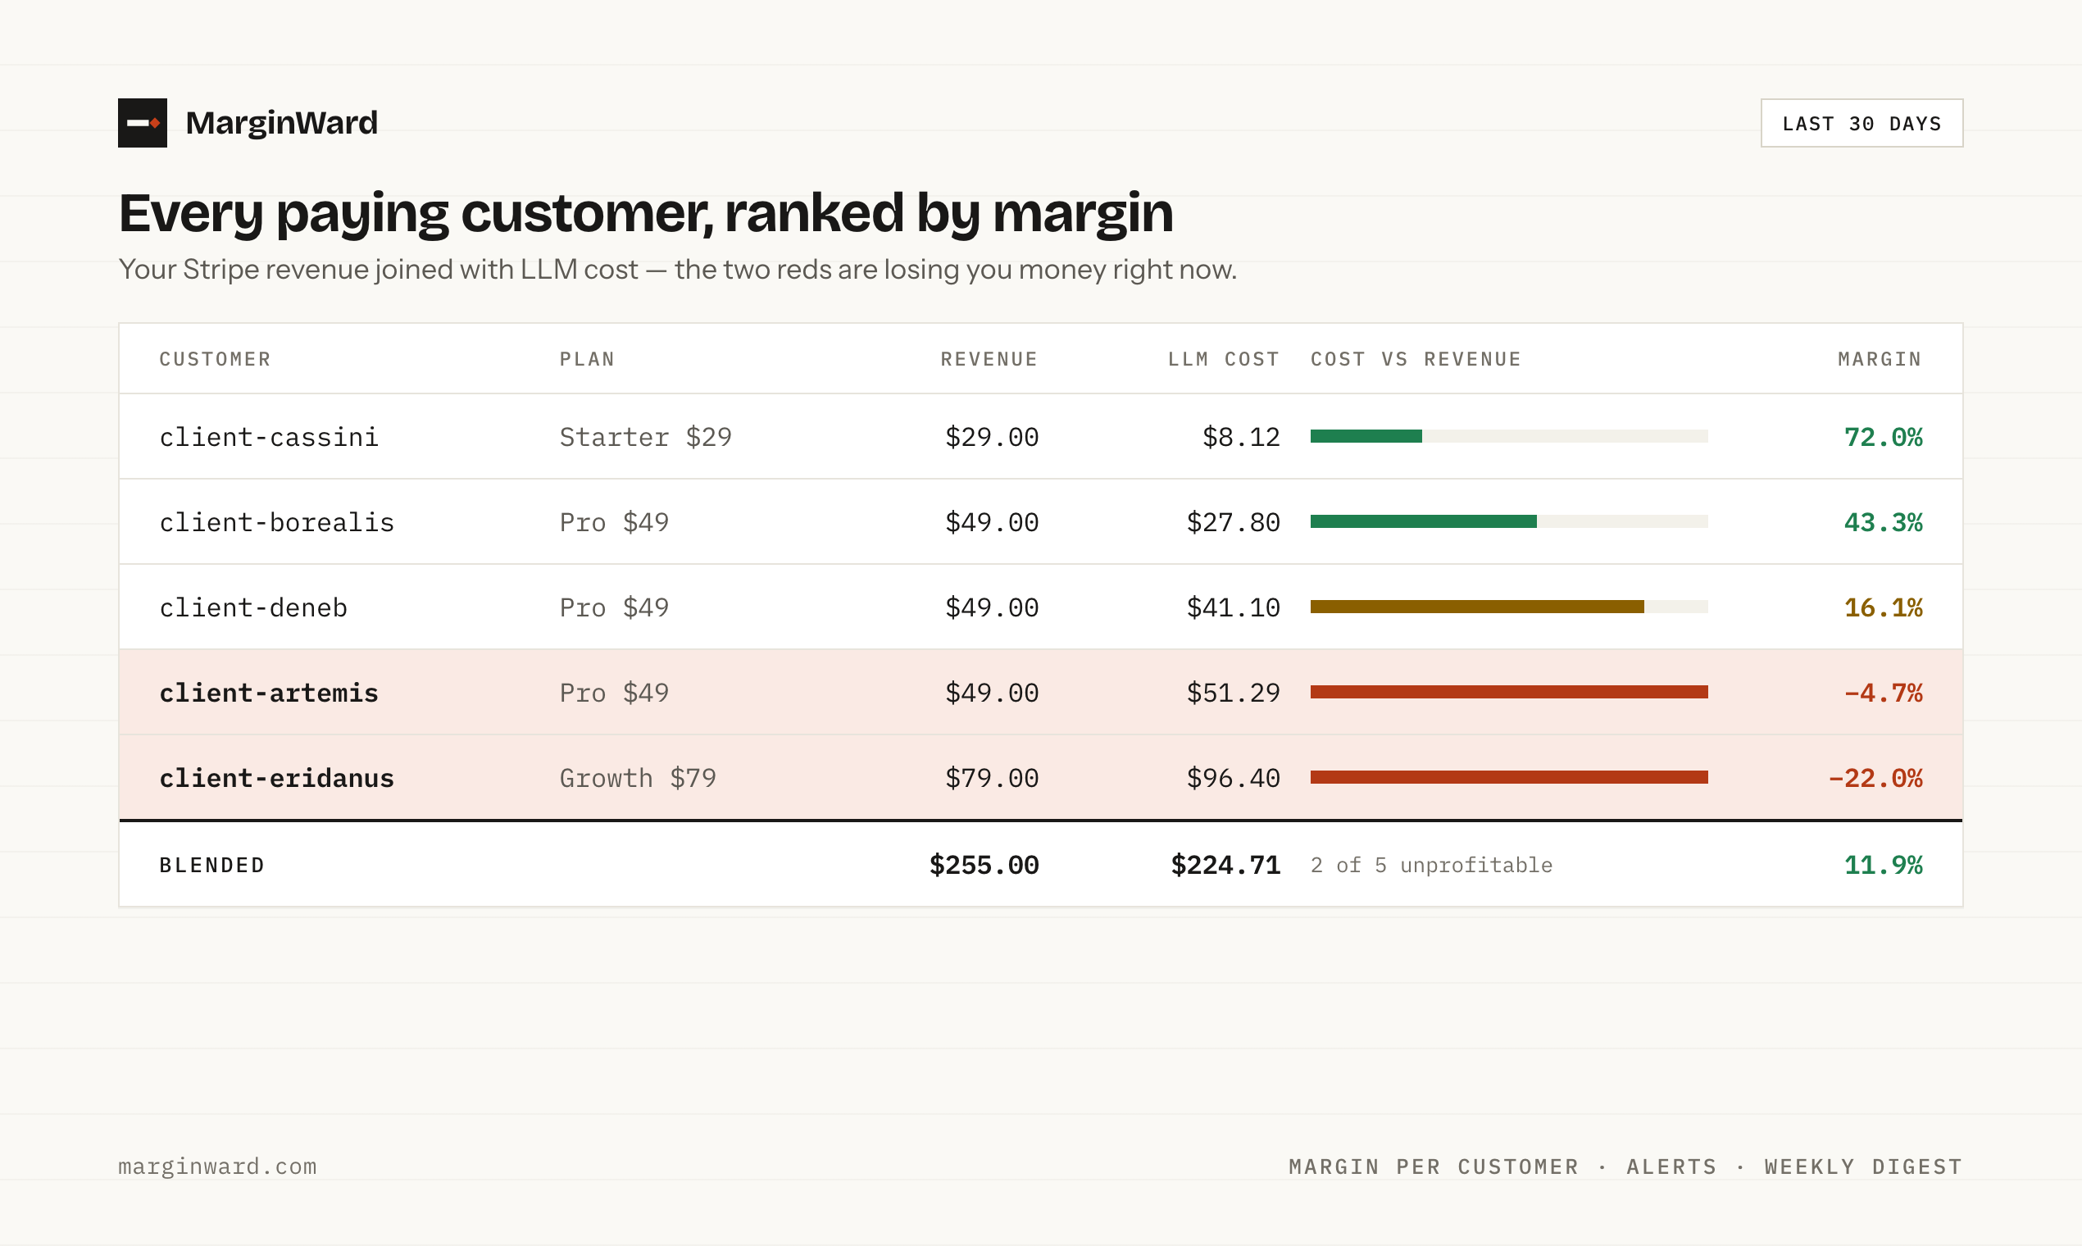
Task: Select the client-deneb customer name
Action: click(252, 607)
